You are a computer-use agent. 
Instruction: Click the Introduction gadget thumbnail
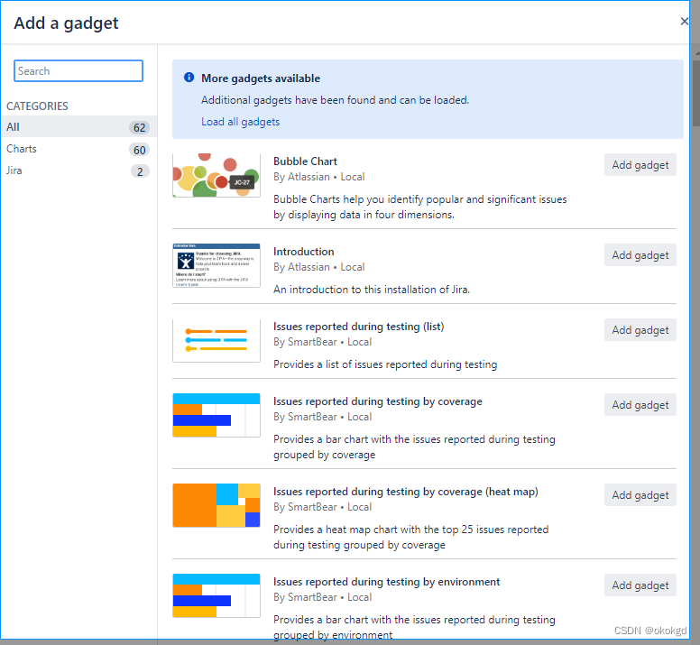[216, 265]
